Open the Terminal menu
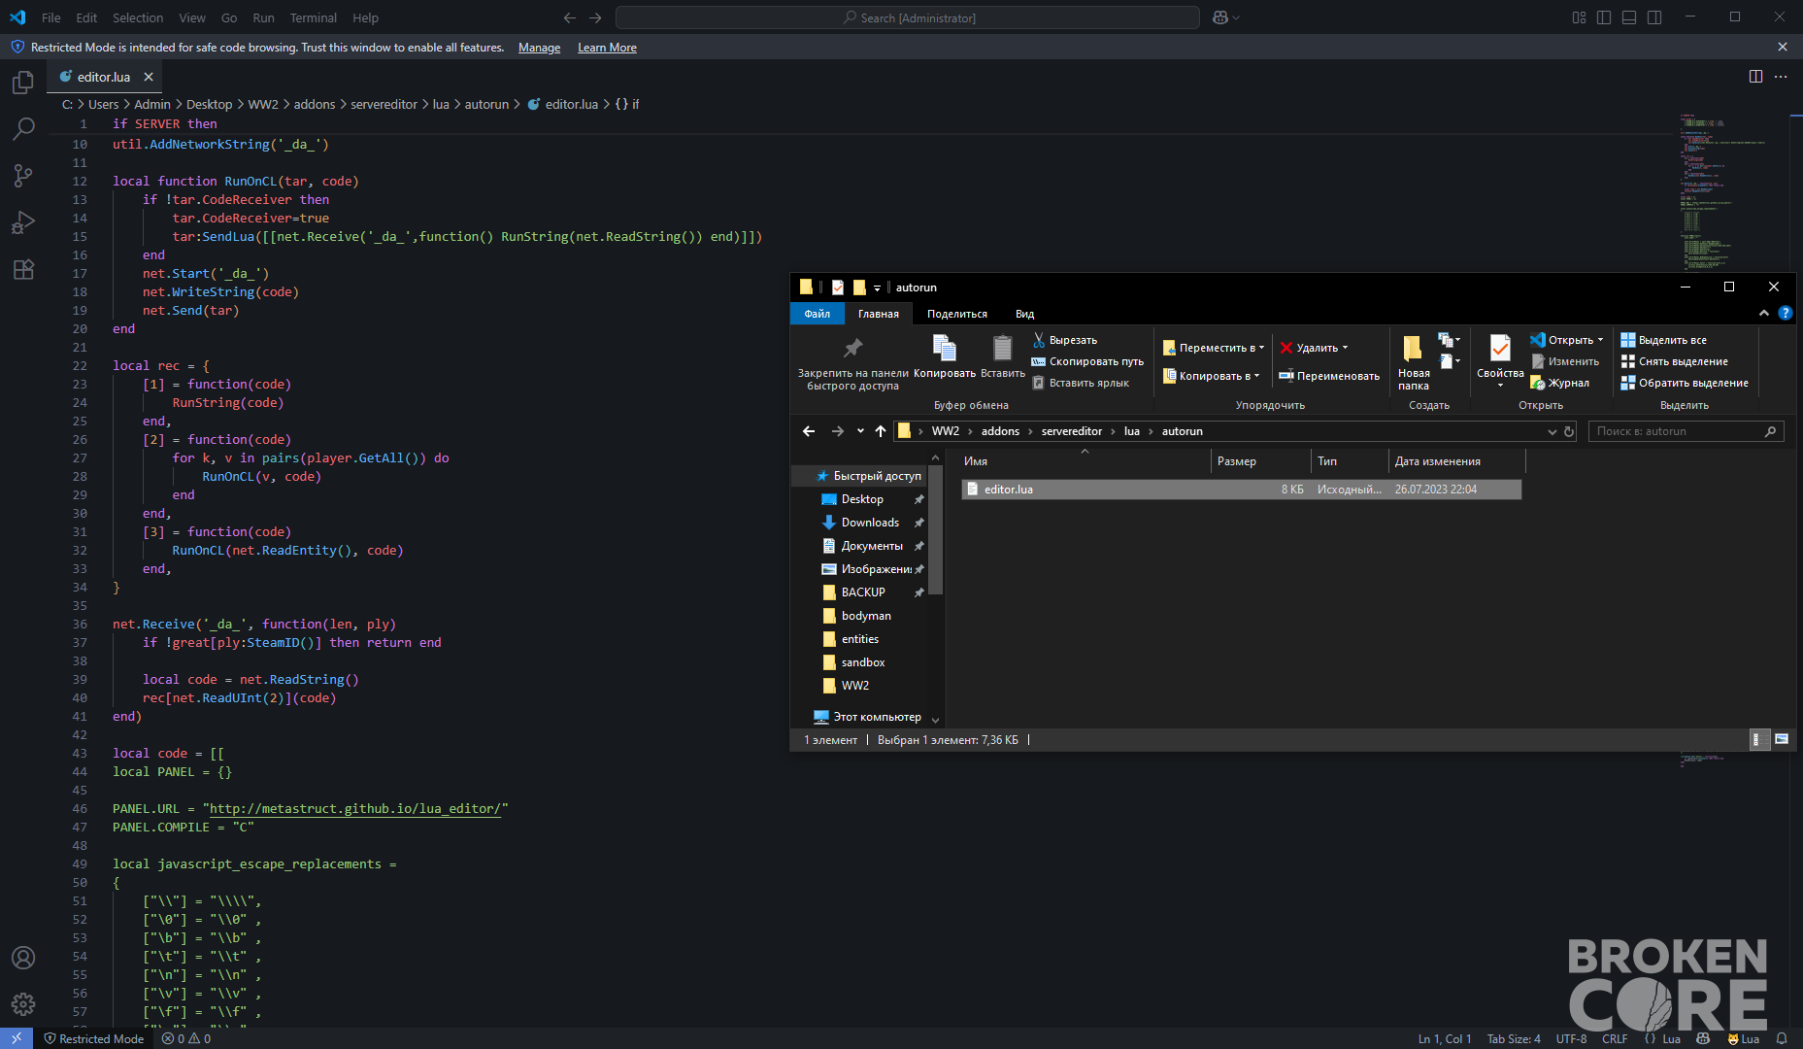Viewport: 1803px width, 1049px height. (x=313, y=17)
